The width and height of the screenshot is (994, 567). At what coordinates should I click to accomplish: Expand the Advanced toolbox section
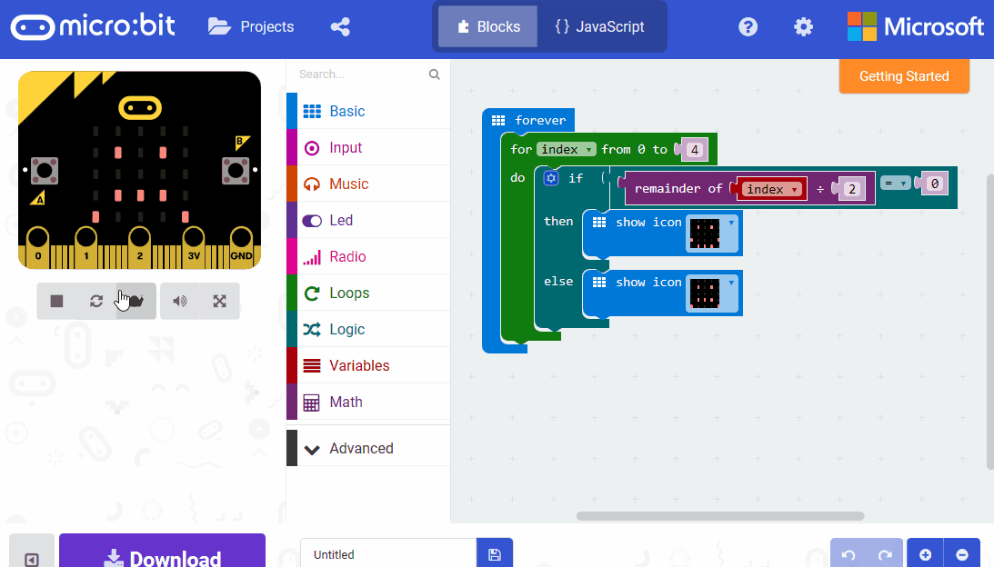point(368,449)
